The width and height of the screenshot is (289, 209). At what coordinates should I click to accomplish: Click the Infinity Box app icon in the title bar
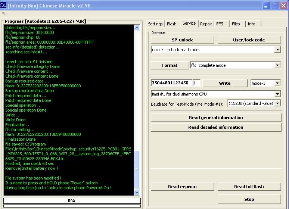click(3, 5)
